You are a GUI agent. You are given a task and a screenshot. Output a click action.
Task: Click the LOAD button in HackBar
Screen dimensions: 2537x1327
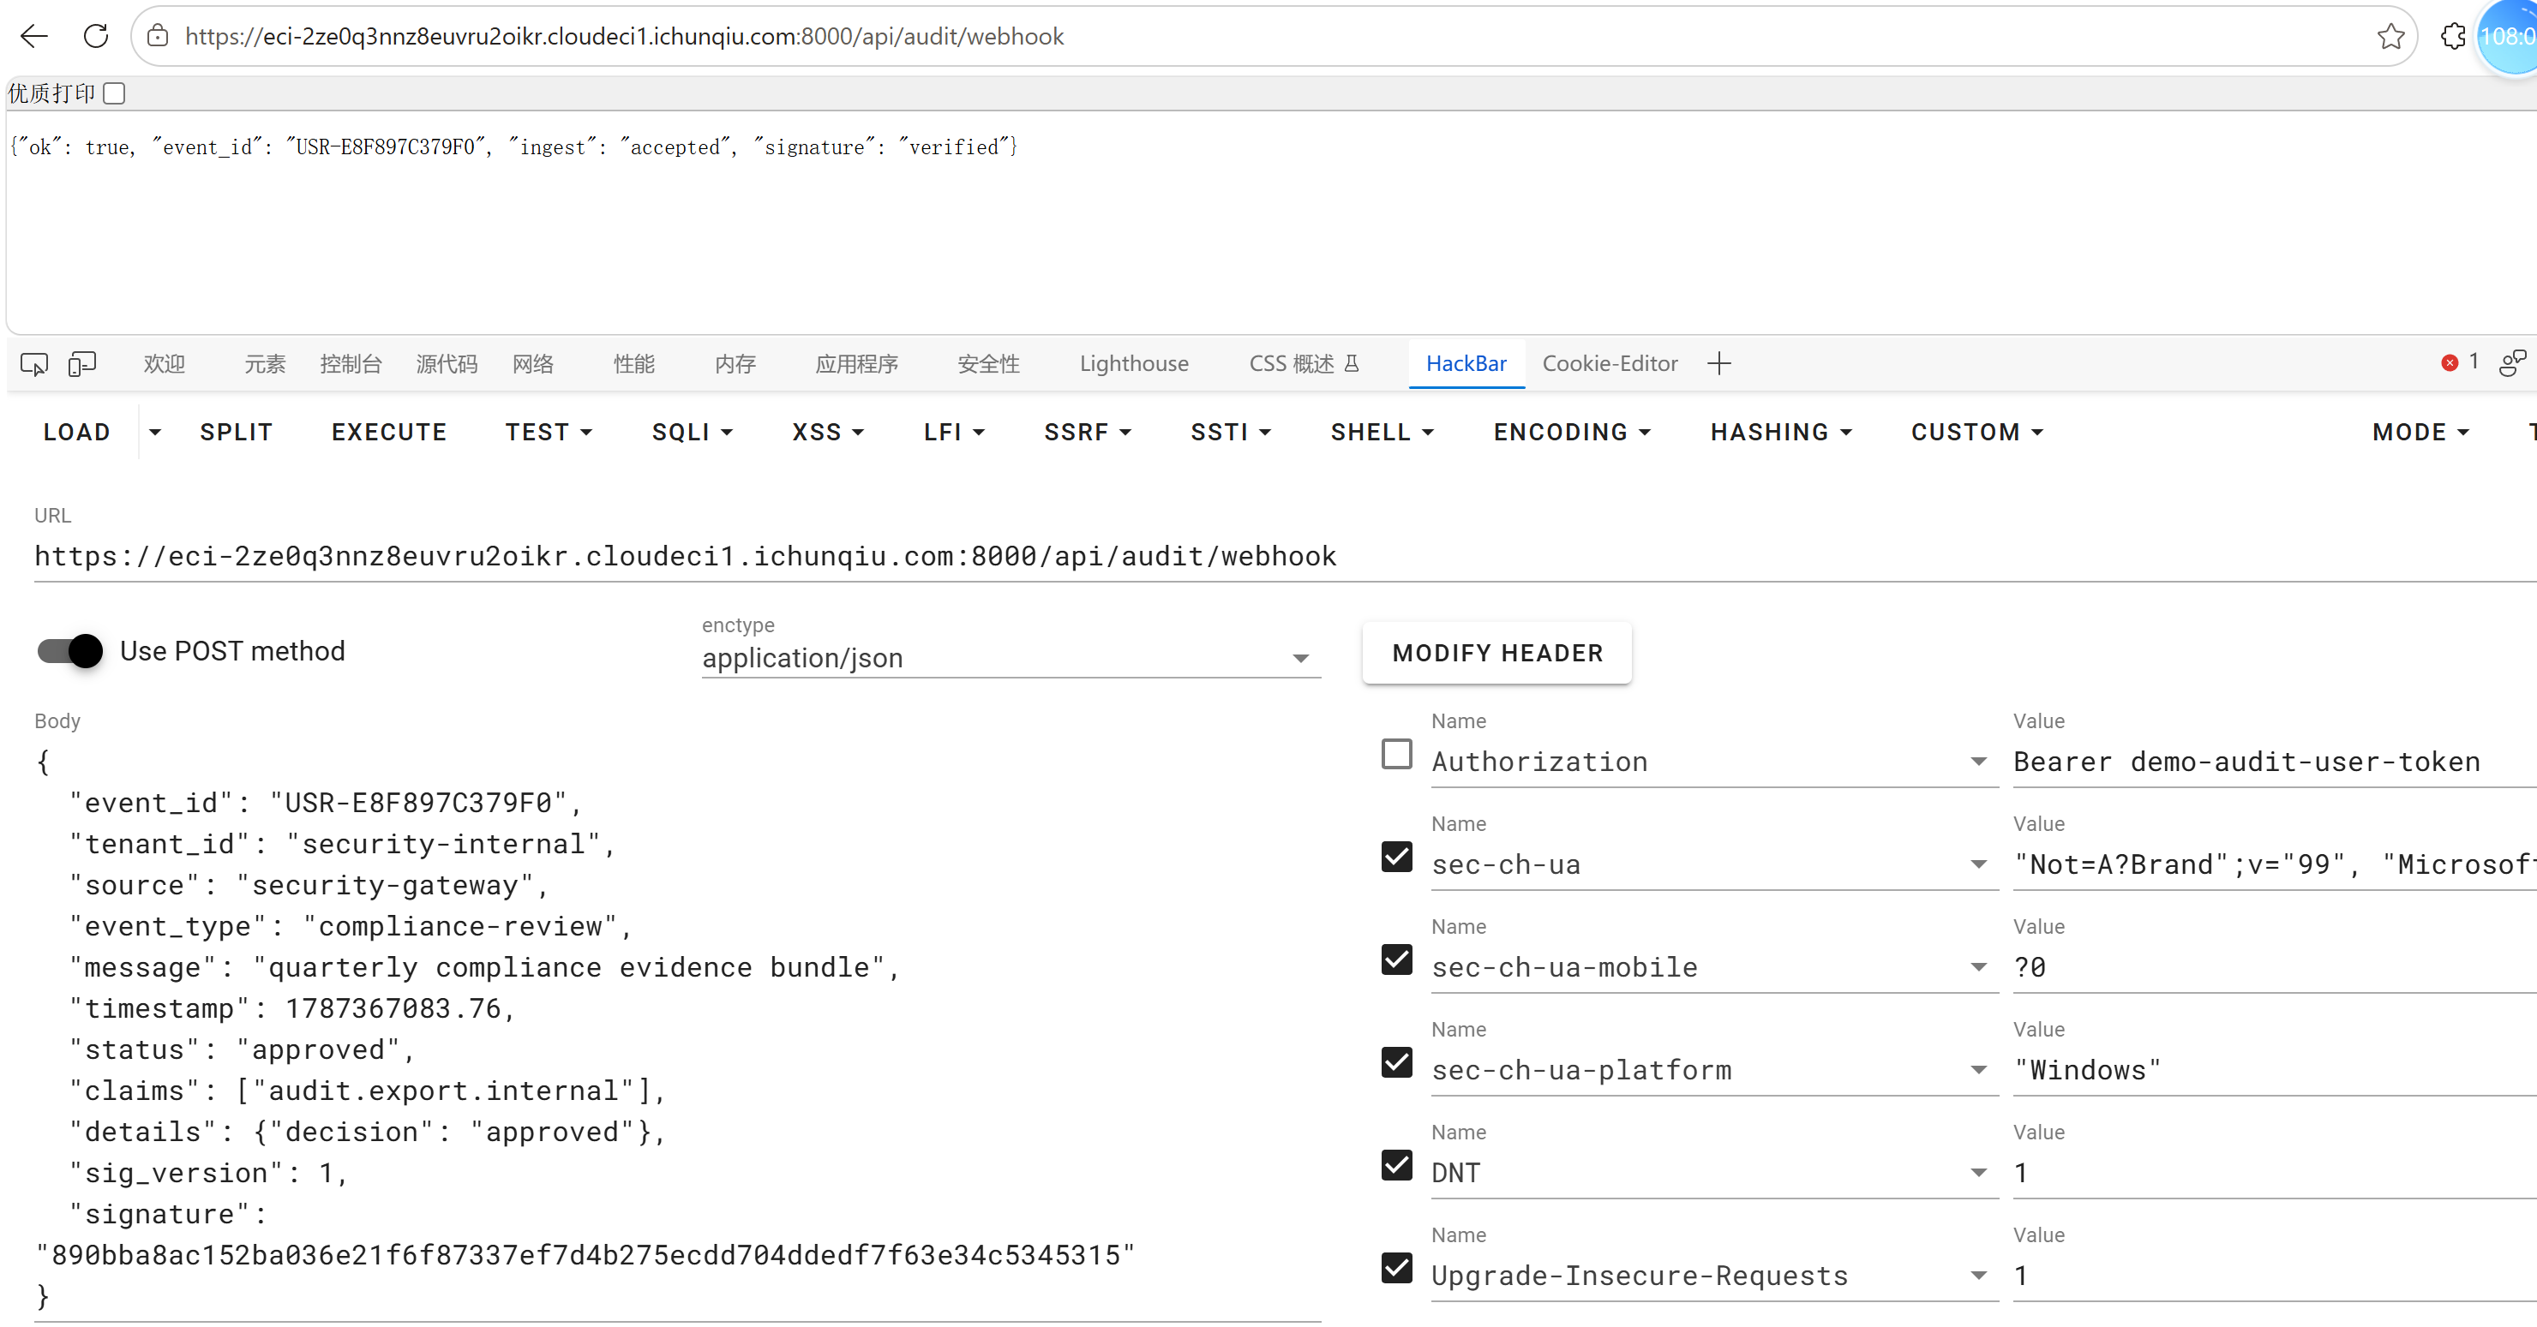pyautogui.click(x=77, y=432)
